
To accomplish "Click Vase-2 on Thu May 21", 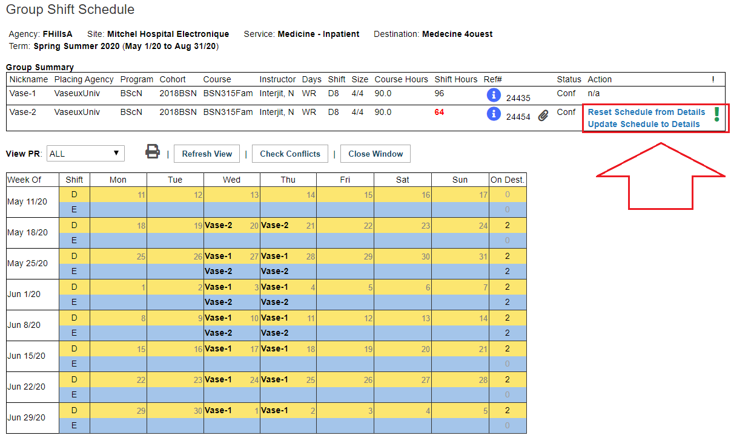I will coord(275,225).
